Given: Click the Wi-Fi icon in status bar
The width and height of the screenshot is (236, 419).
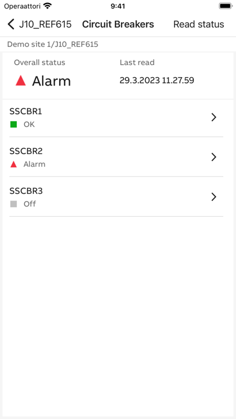Looking at the screenshot, I should point(48,6).
